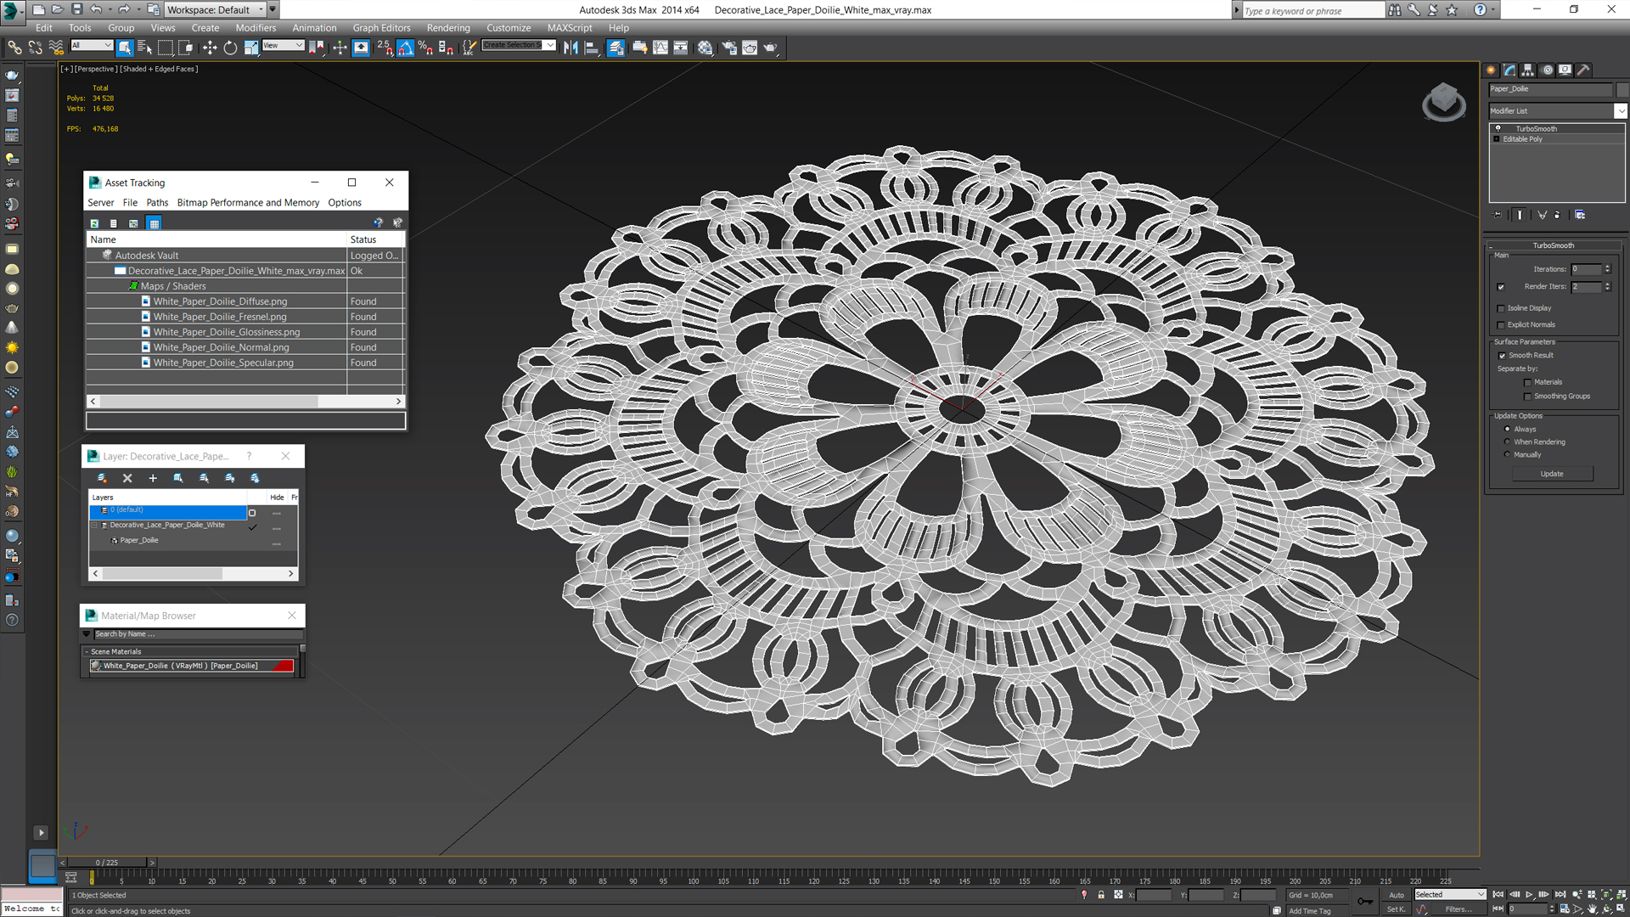This screenshot has height=917, width=1630.
Task: Open the Create Selection Set dropdown
Action: click(x=550, y=46)
